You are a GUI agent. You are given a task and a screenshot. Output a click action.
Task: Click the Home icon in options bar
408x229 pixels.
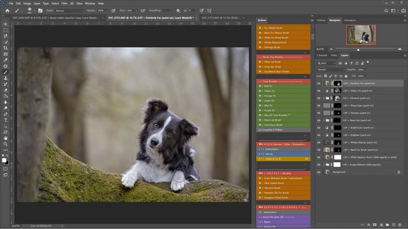7,11
